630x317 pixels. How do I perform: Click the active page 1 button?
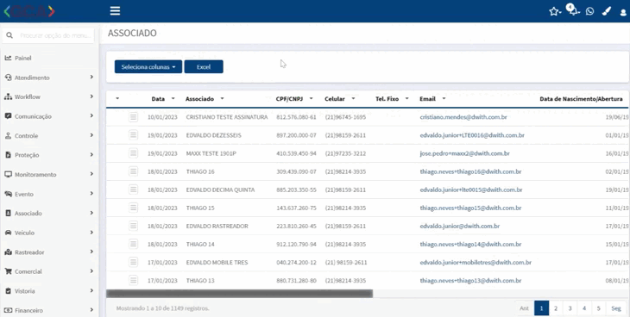coord(542,308)
